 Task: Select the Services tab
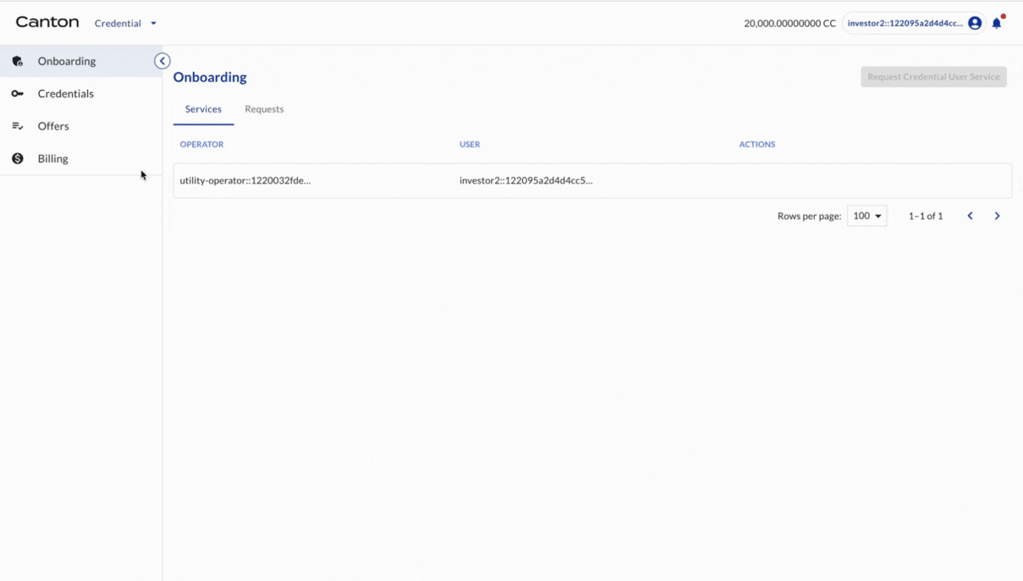click(203, 109)
